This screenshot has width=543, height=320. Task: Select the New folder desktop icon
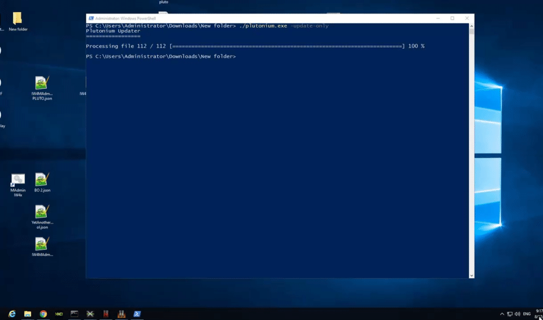click(18, 22)
